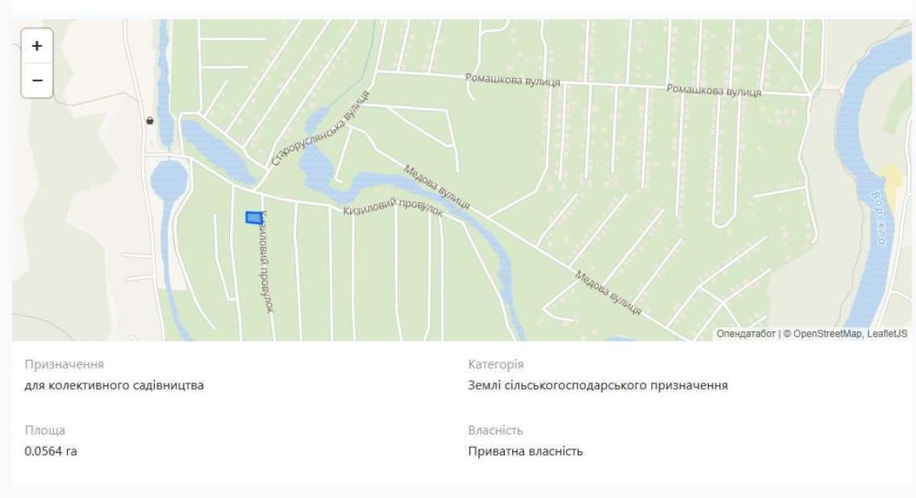Click the horizontal Кизиловий провулок label
Viewport: 916px width, 498px height.
393,208
